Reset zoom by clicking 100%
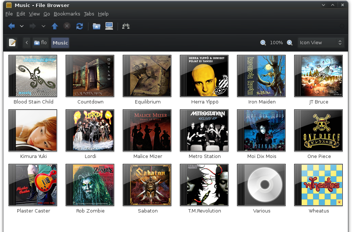Screen dimensions: 352x232 click(276, 43)
